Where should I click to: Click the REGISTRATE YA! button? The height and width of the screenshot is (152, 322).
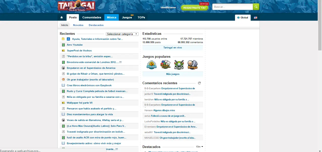[x=195, y=8]
